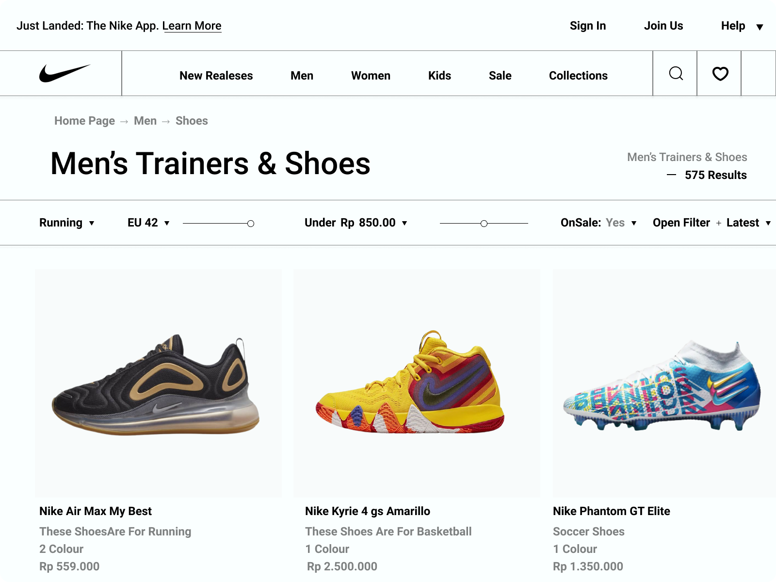Click the Rp 1.350.000 price
This screenshot has width=776, height=582.
click(588, 566)
